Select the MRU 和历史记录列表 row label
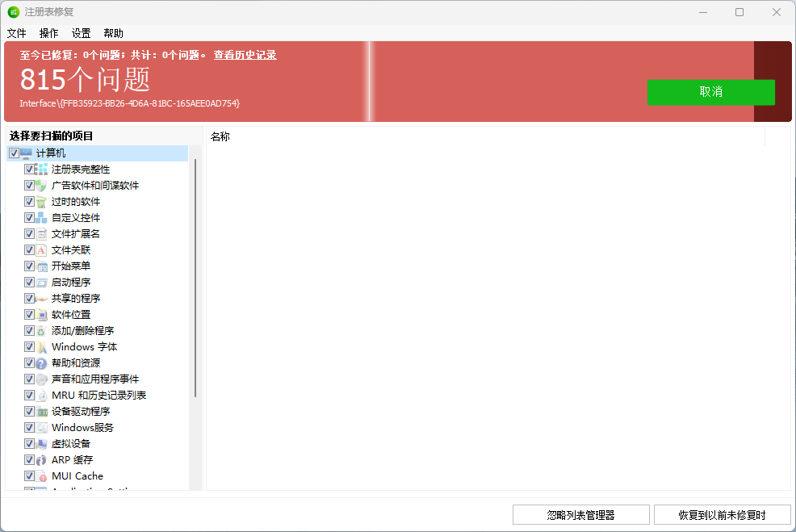 [x=99, y=396]
